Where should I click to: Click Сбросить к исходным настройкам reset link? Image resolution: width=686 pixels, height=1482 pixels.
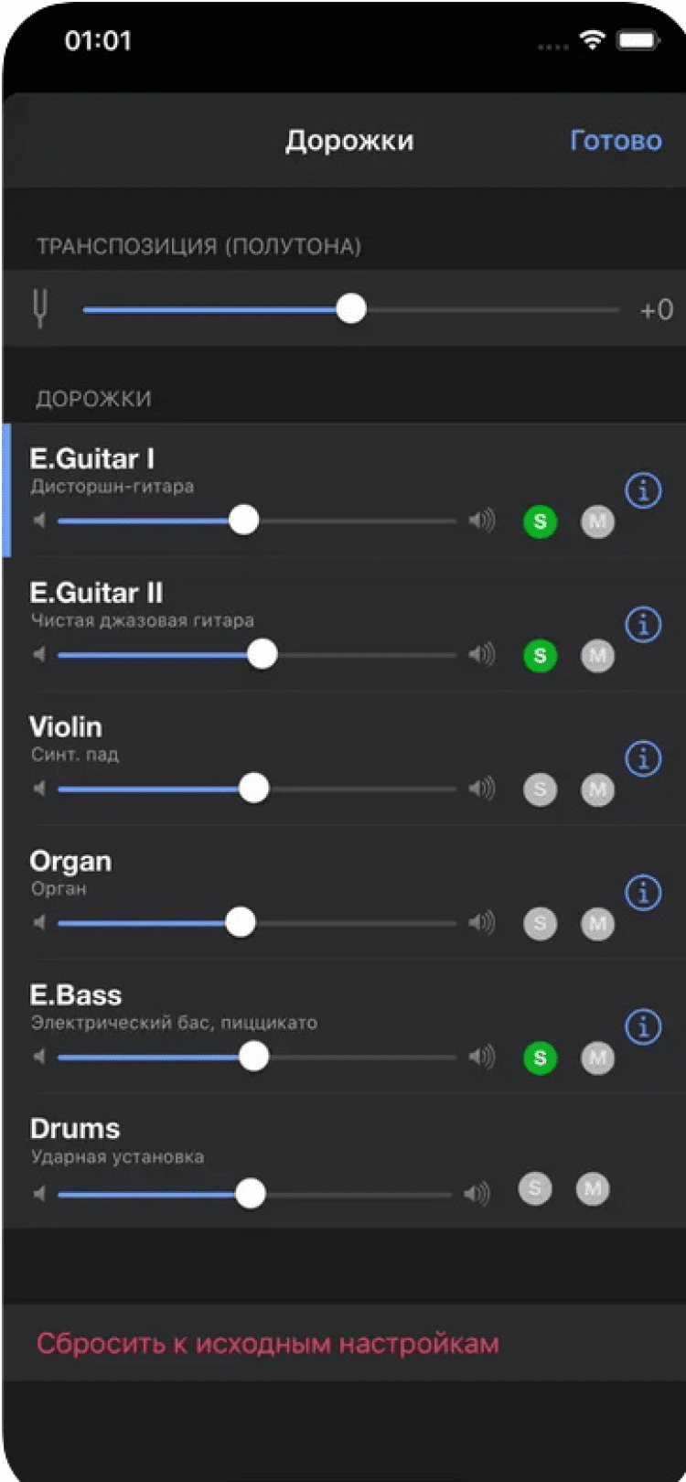[267, 1343]
